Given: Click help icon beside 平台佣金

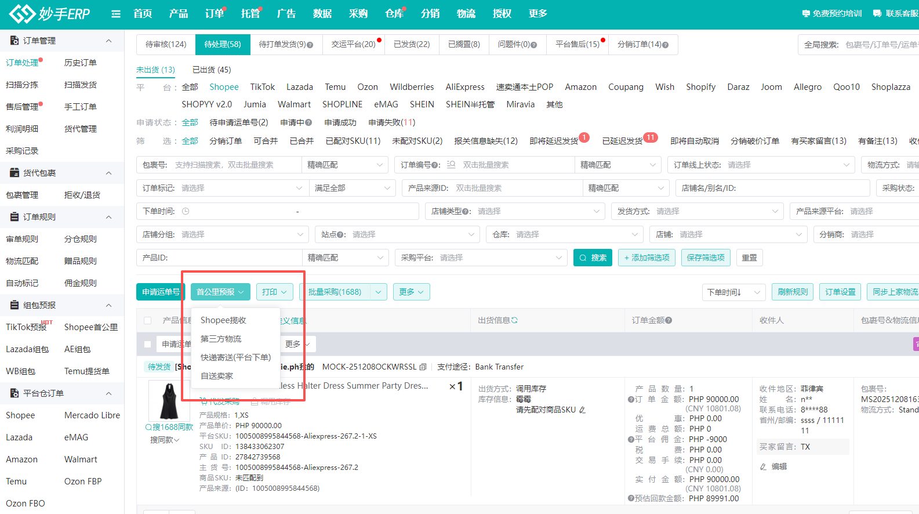Looking at the screenshot, I should click(631, 439).
